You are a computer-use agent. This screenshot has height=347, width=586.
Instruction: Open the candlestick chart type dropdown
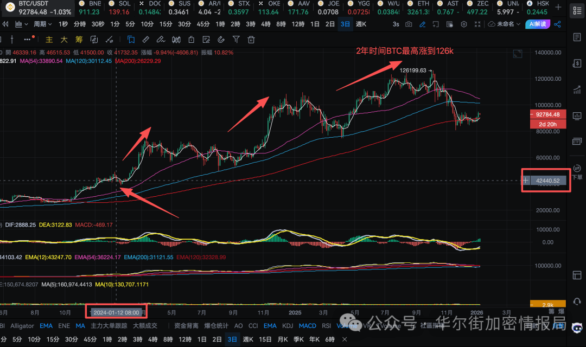(21, 24)
